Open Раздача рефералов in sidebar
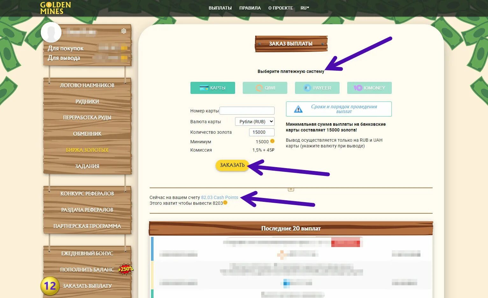 coord(87,210)
